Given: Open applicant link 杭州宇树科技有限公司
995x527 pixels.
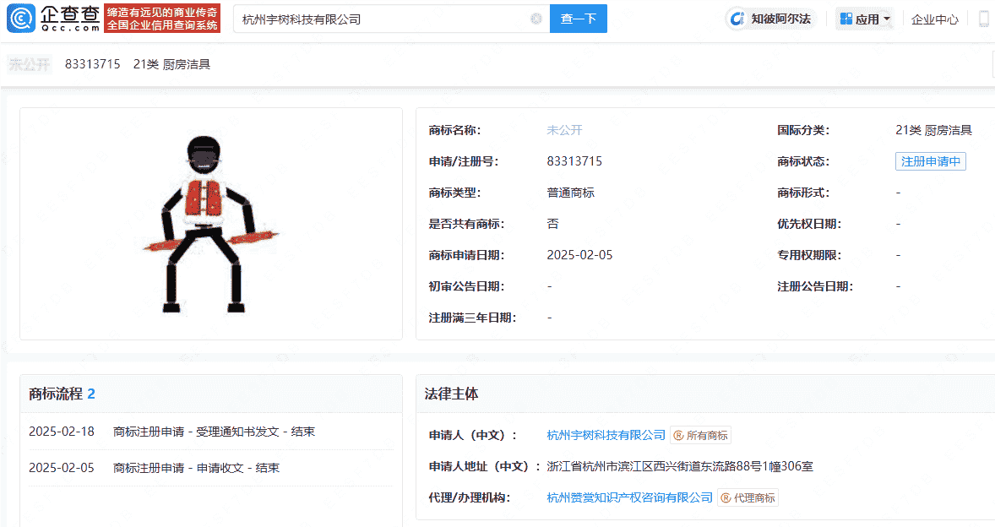Looking at the screenshot, I should [605, 437].
